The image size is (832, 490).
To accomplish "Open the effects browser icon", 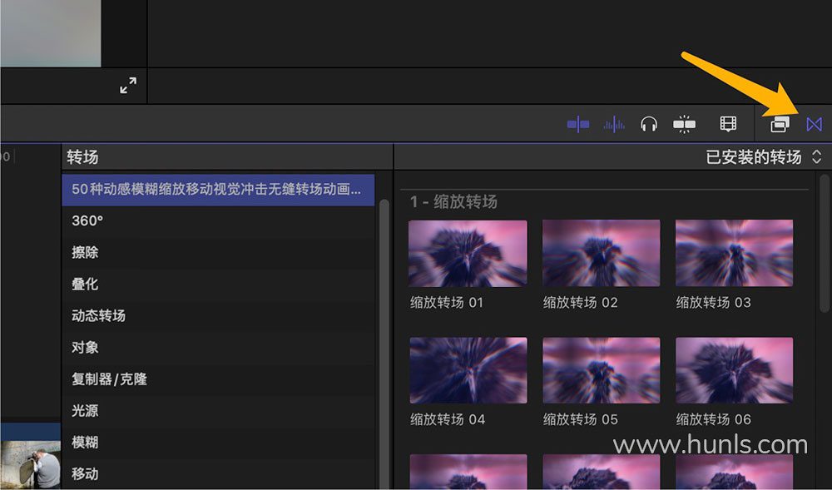I will [x=780, y=125].
